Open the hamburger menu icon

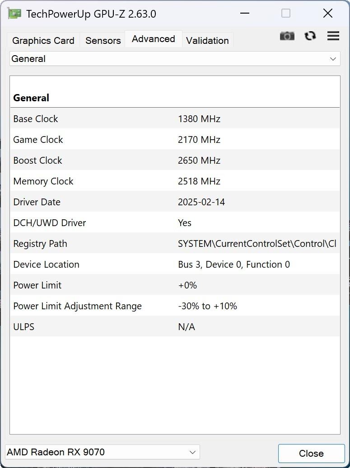pos(333,36)
